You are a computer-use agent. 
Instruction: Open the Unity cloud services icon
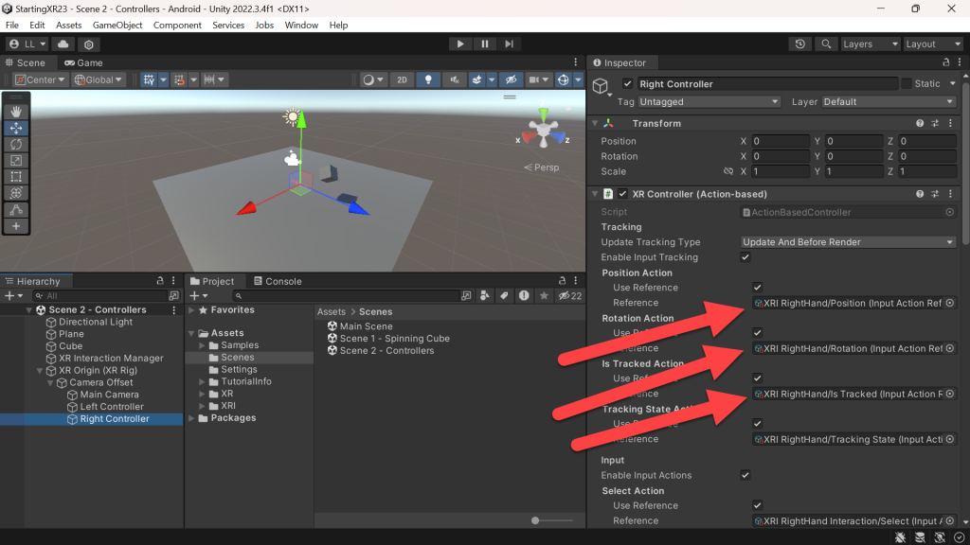tap(63, 44)
